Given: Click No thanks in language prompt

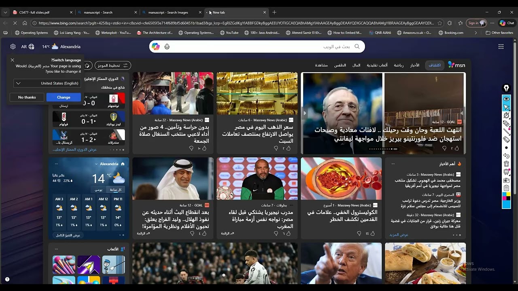Looking at the screenshot, I should pyautogui.click(x=27, y=97).
